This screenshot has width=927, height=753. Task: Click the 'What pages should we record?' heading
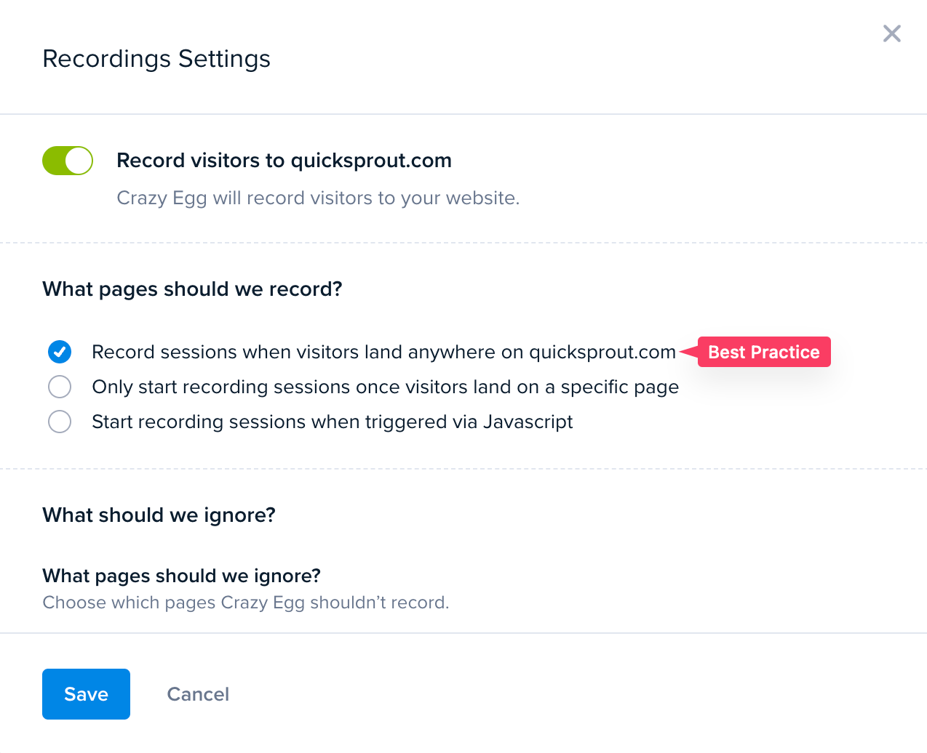(x=192, y=289)
